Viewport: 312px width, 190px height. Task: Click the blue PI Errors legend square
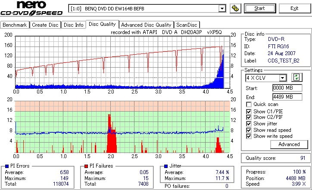[x=7, y=166]
